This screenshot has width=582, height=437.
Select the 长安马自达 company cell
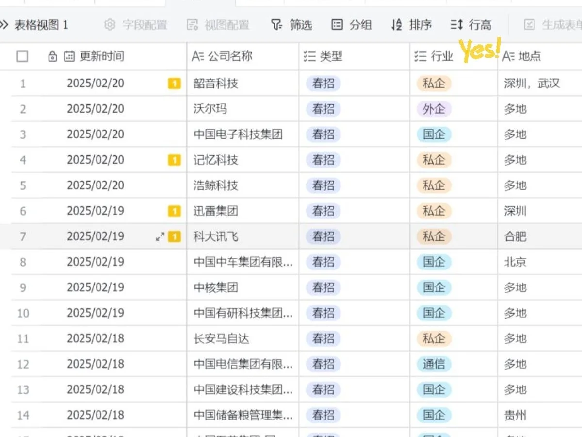243,338
